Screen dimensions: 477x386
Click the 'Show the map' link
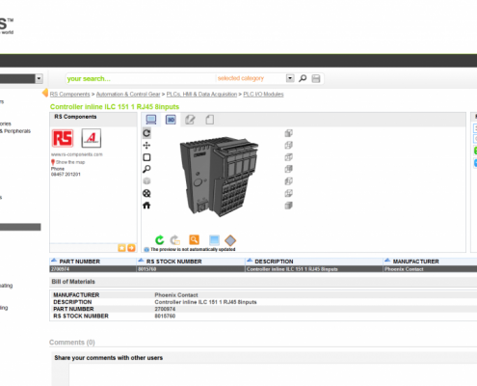(70, 162)
